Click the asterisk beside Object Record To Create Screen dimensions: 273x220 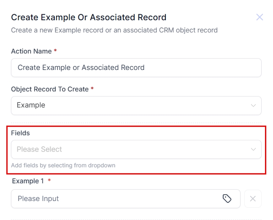[x=92, y=89]
